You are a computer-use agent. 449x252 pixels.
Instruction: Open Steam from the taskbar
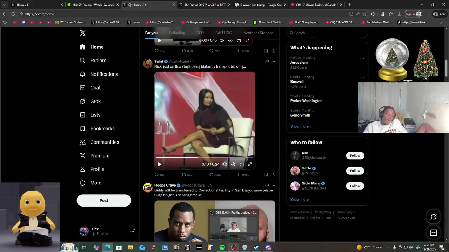[x=256, y=247]
